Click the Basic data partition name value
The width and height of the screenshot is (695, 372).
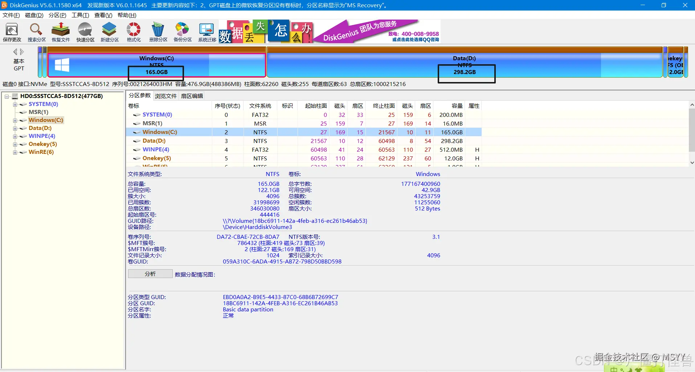248,310
